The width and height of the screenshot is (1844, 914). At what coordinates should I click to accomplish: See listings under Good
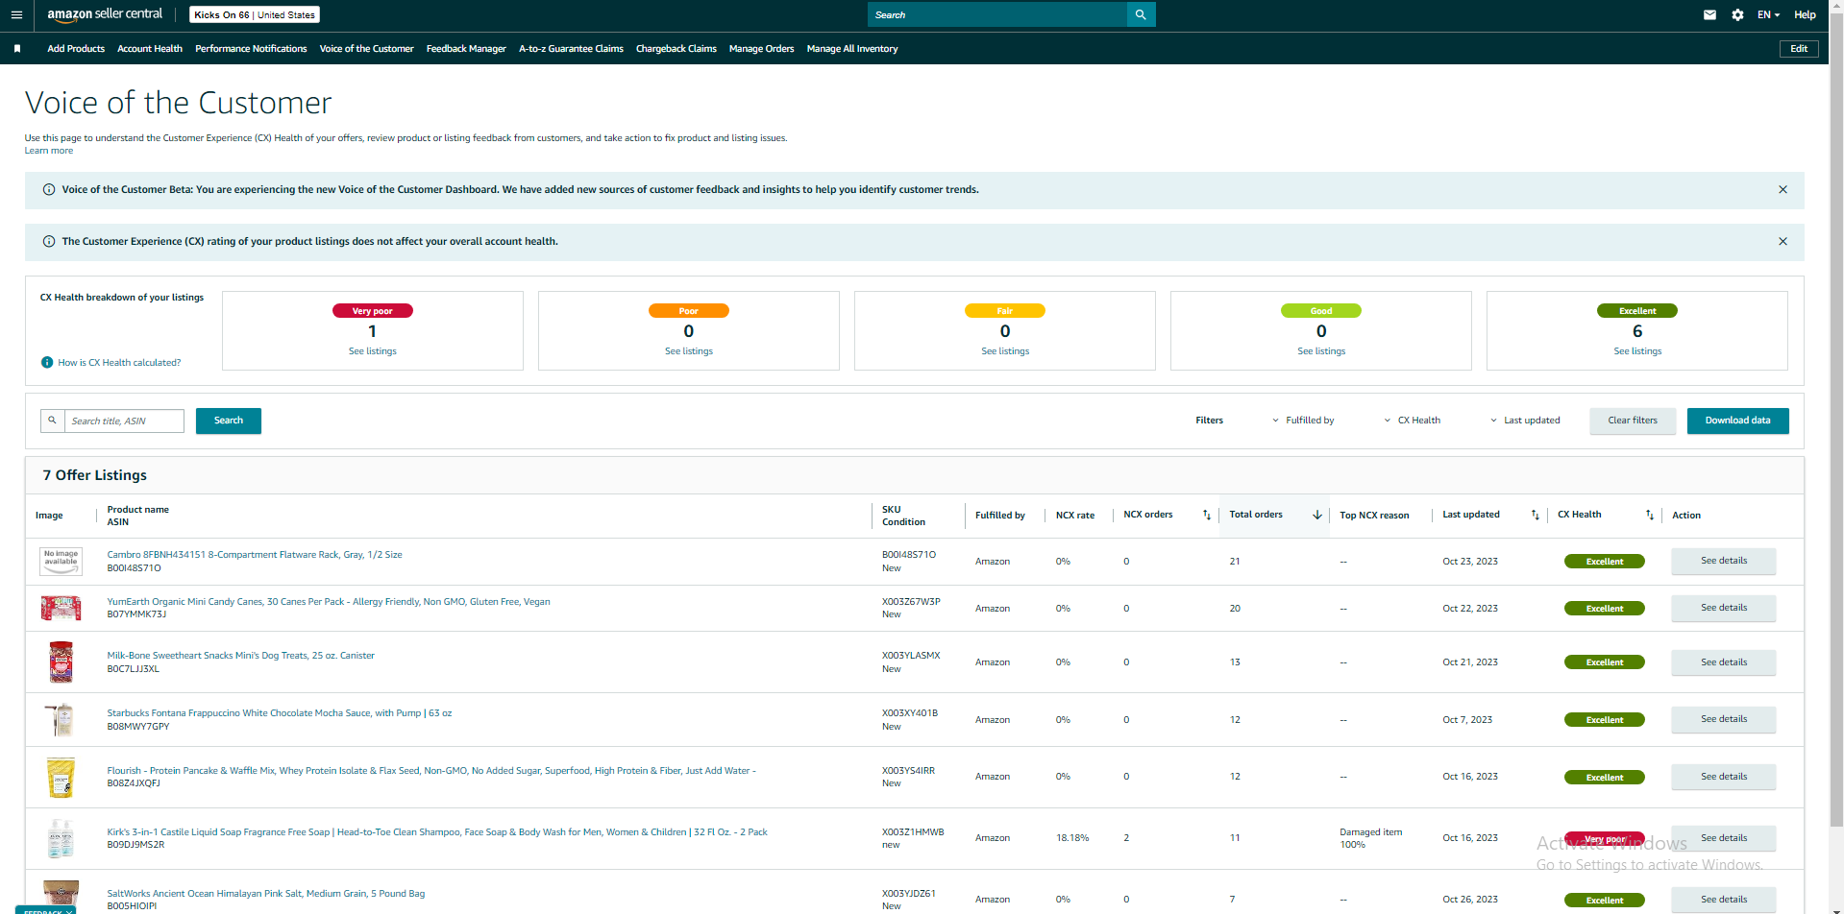[x=1321, y=351]
